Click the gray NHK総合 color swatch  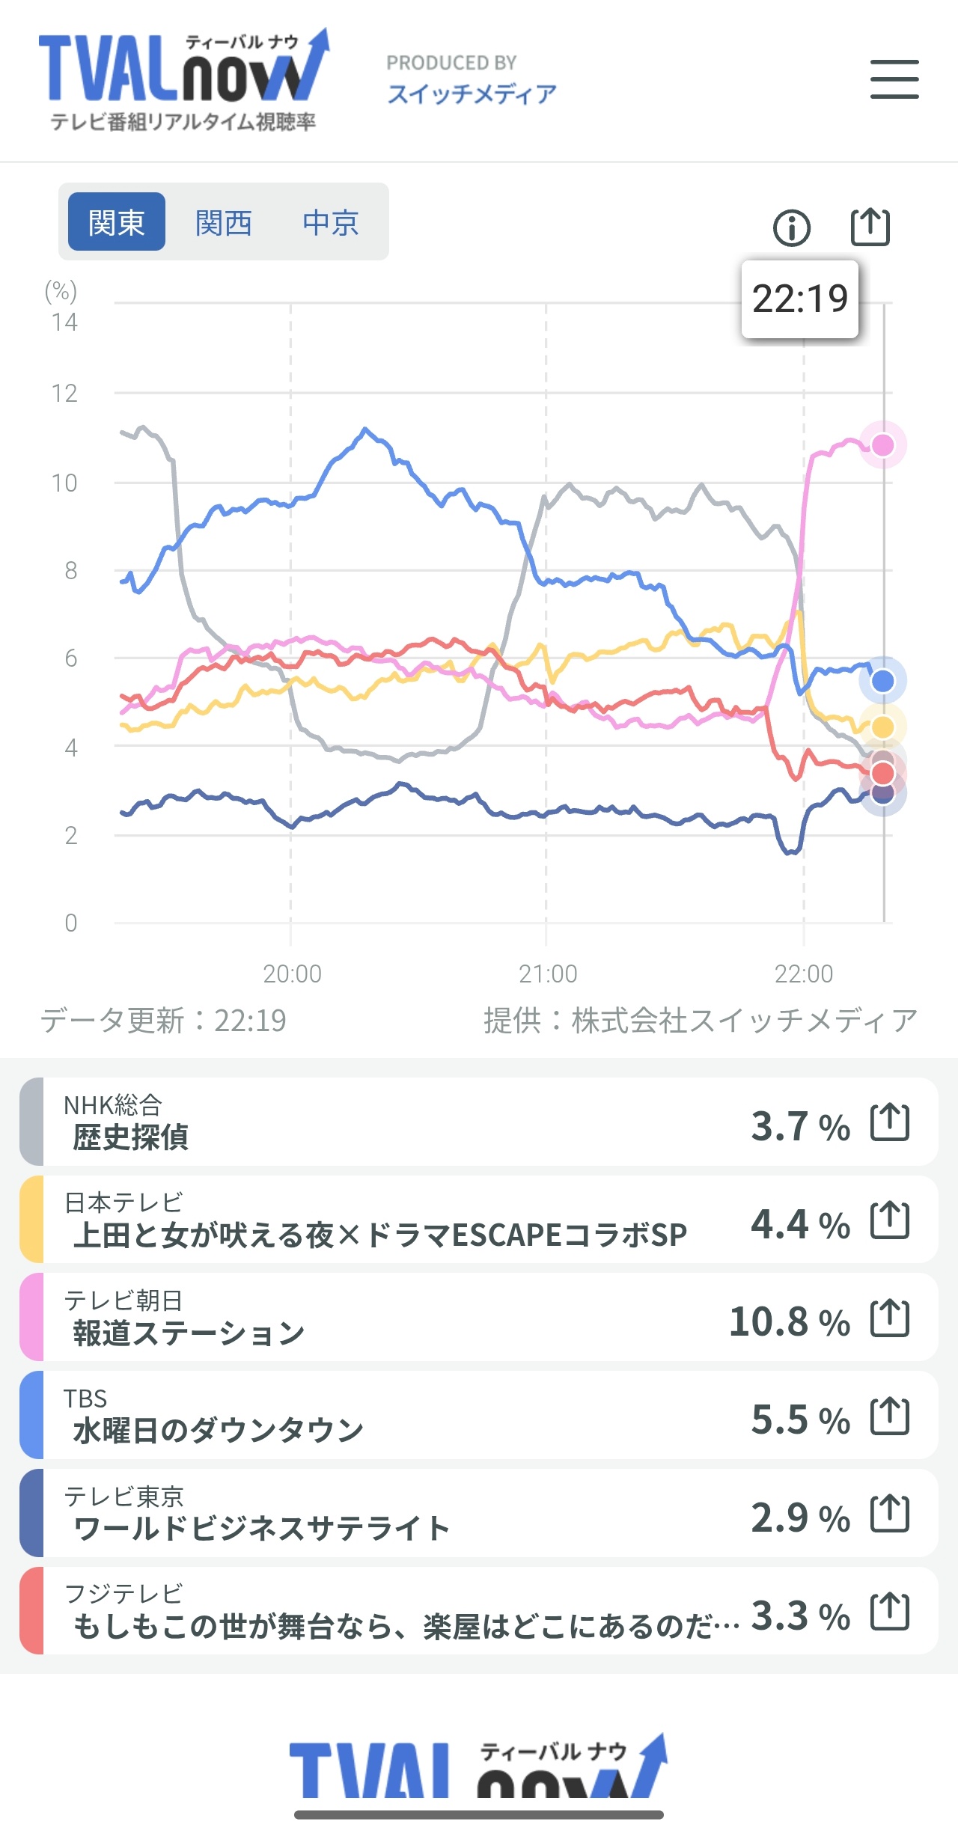pos(31,1122)
